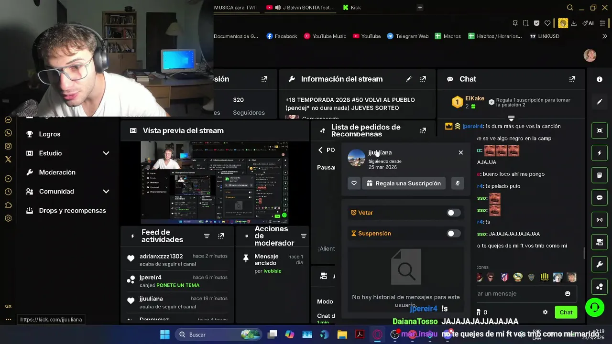Viewport: 612px width, 344px height.
Task: Open history clock icon in the sidebar
Action: tap(8, 192)
